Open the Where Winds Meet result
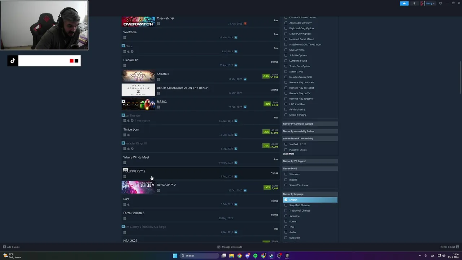Screen dimensions: 462x260 tap(200, 160)
